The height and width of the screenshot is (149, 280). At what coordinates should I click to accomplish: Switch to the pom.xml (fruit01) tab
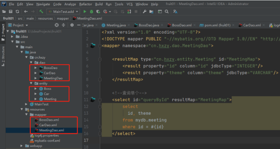tap(217, 25)
